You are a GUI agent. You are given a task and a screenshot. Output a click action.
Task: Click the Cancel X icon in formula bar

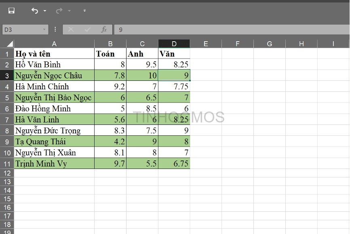(71, 30)
